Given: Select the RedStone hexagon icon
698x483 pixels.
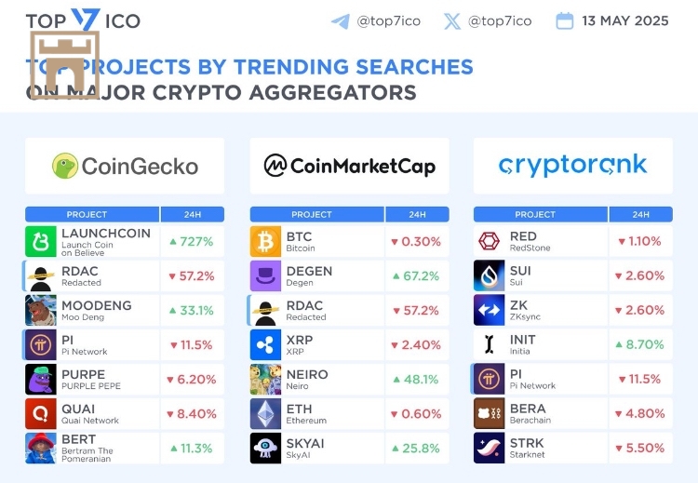Looking at the screenshot, I should (489, 242).
